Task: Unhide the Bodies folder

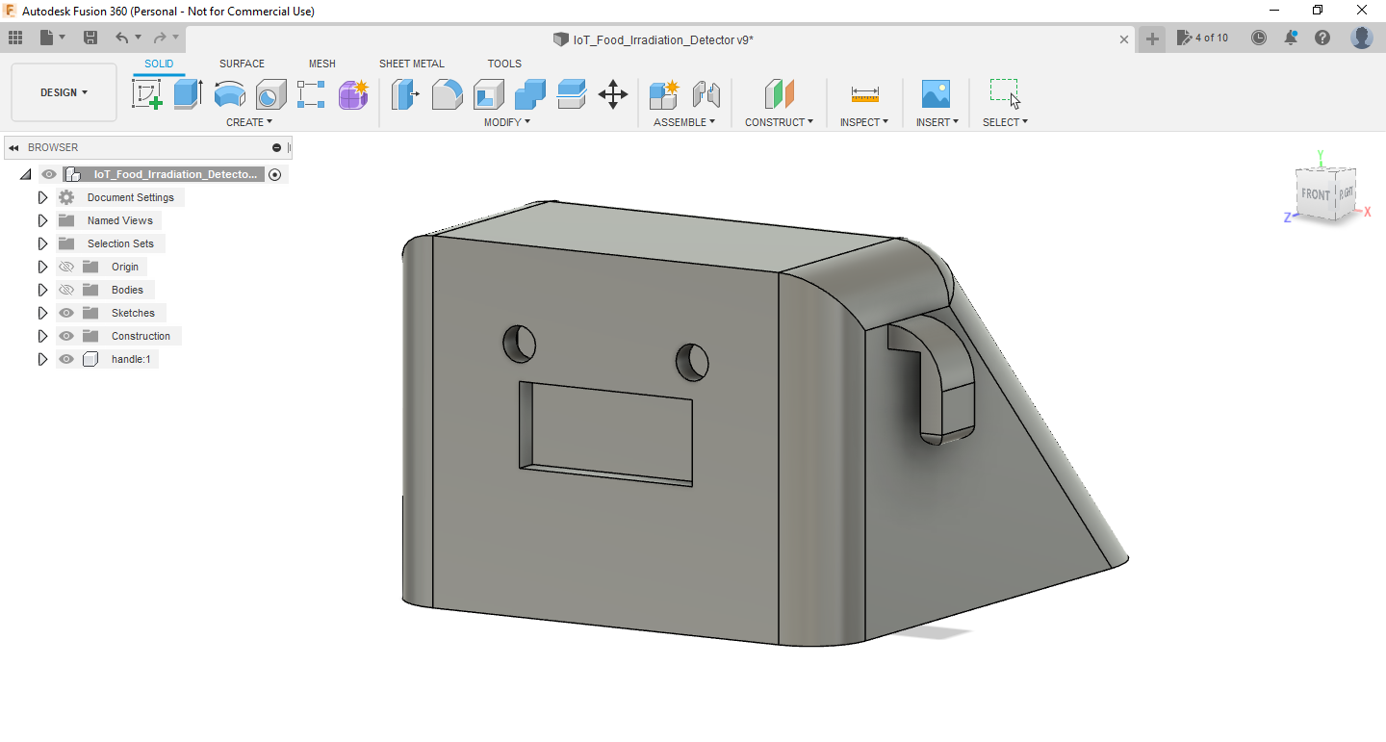Action: [65, 290]
